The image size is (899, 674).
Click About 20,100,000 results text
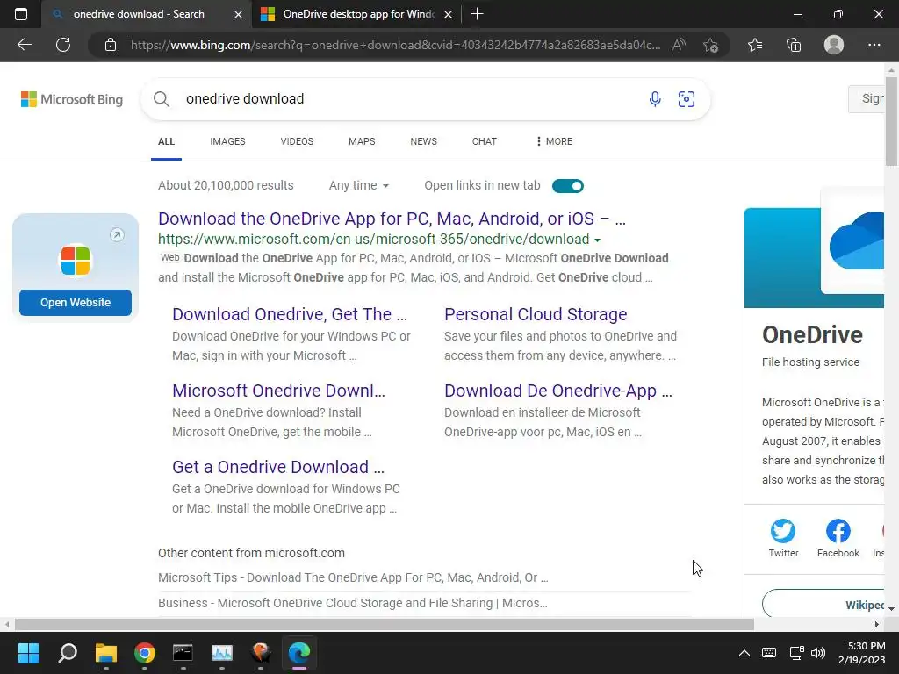click(226, 185)
